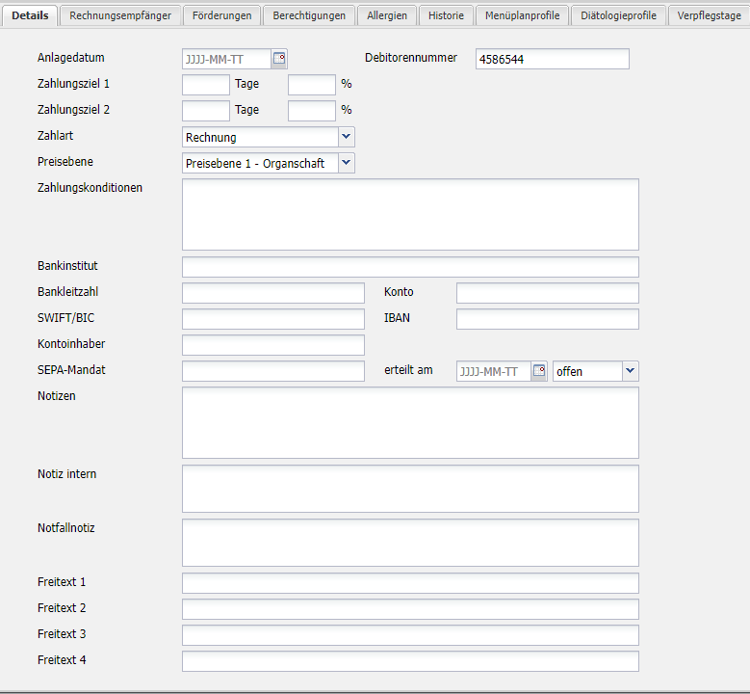Open the Verpflegstage tab
Screen dimensions: 750x694
(x=709, y=15)
